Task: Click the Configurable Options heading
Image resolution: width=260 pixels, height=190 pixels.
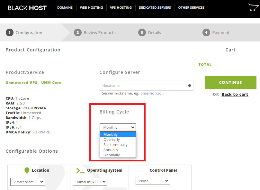Action: [x=32, y=151]
